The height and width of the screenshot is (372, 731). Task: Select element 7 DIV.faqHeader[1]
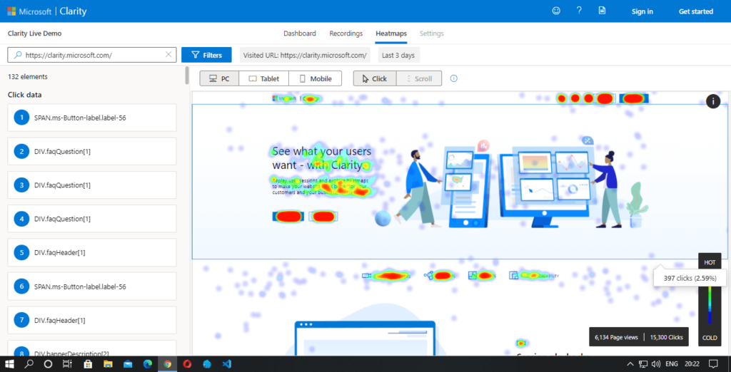(92, 320)
